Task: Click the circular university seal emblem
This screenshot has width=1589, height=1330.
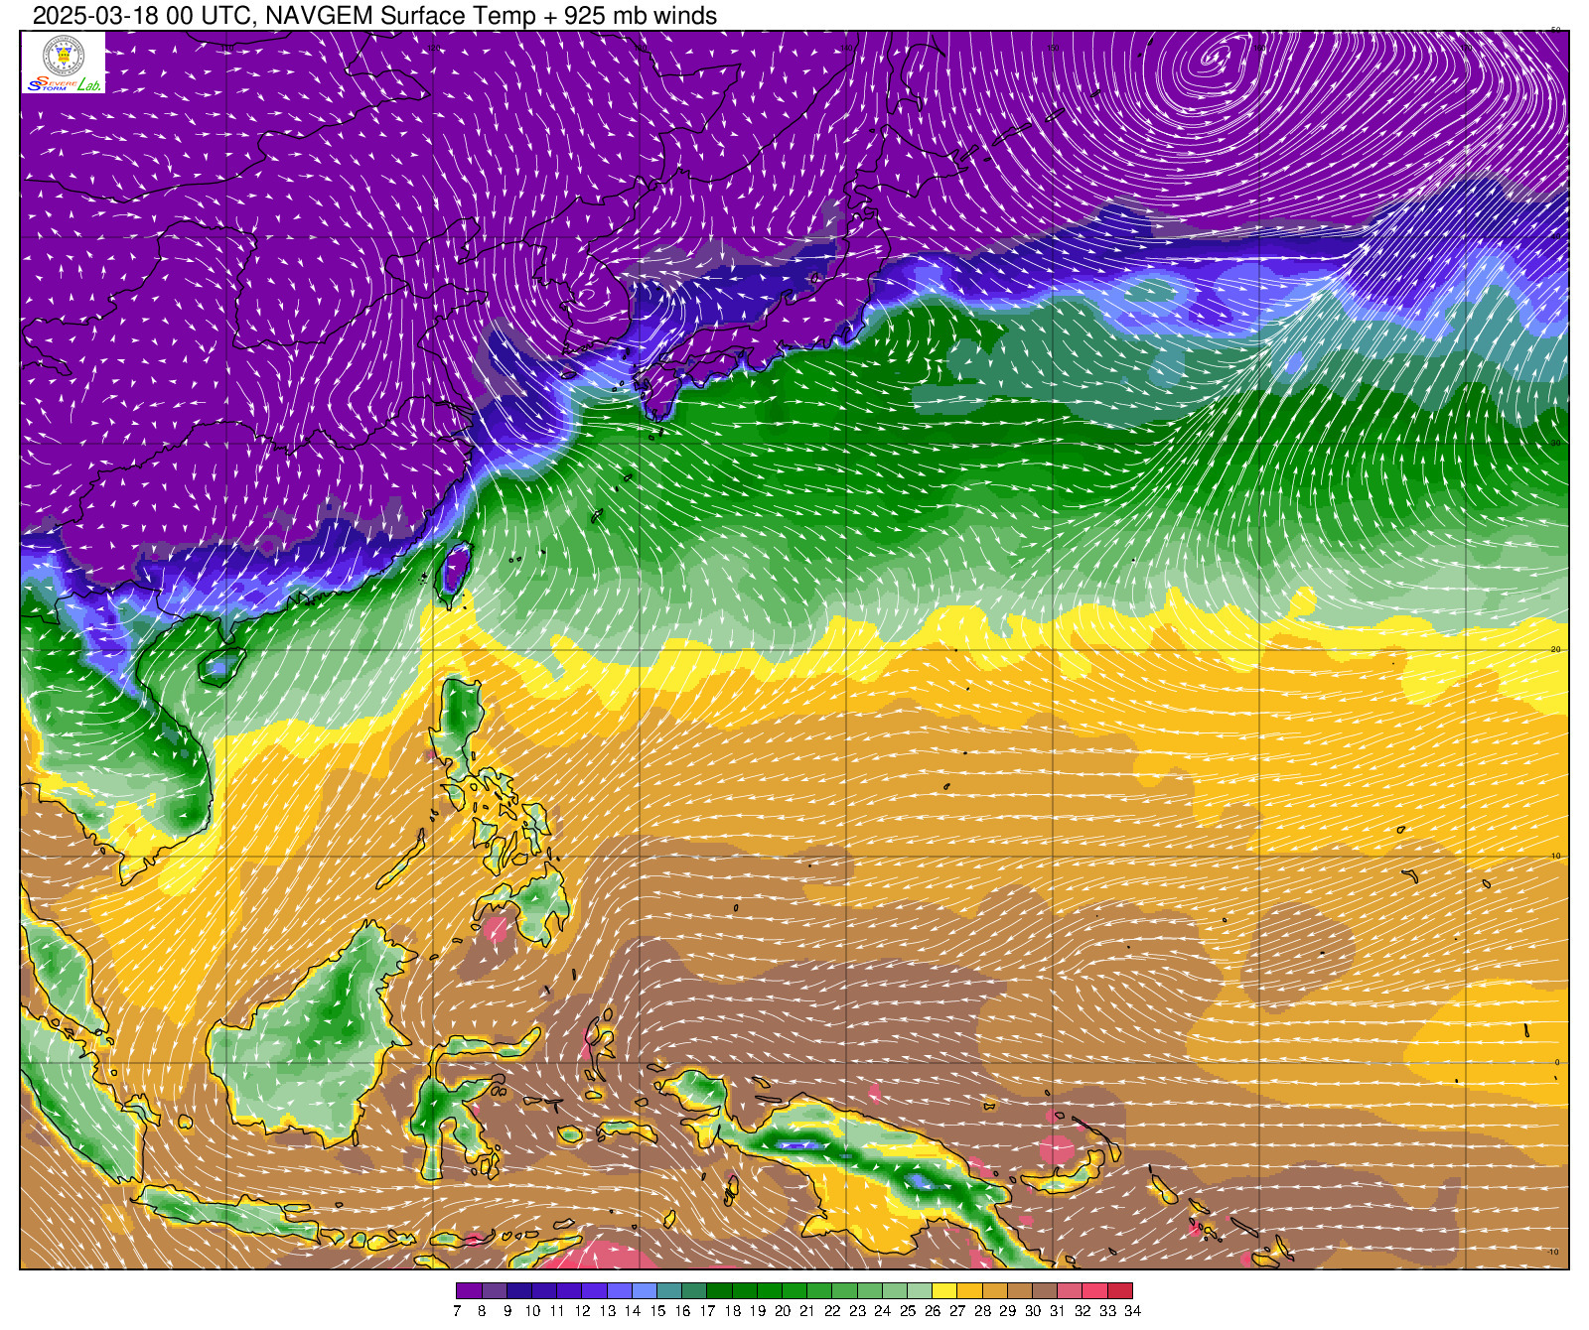Action: (64, 54)
